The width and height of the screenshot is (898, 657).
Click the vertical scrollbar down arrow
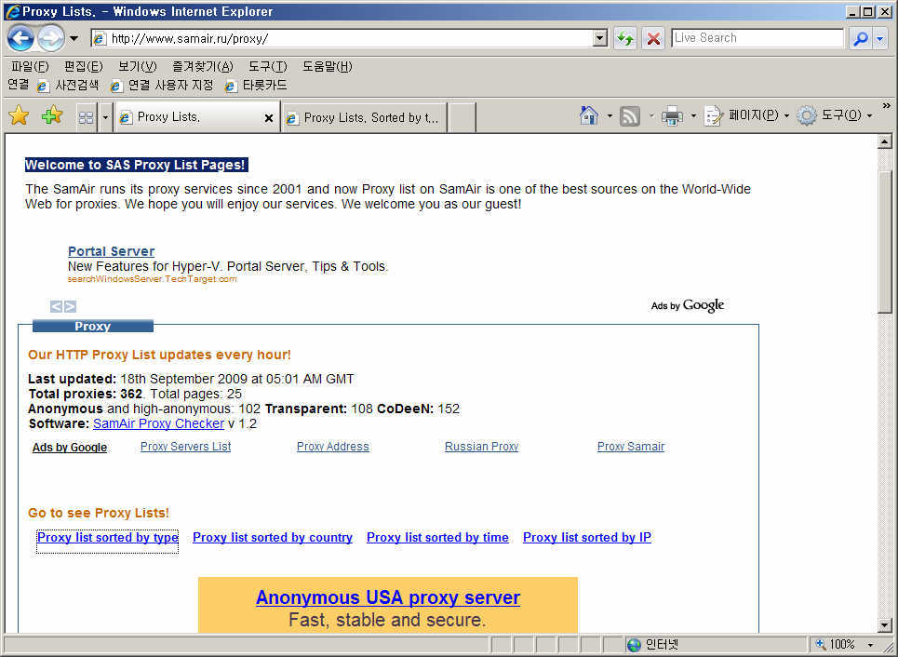[885, 625]
